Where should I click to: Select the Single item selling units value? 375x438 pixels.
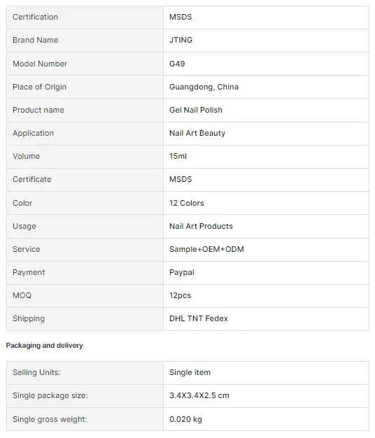tap(190, 372)
